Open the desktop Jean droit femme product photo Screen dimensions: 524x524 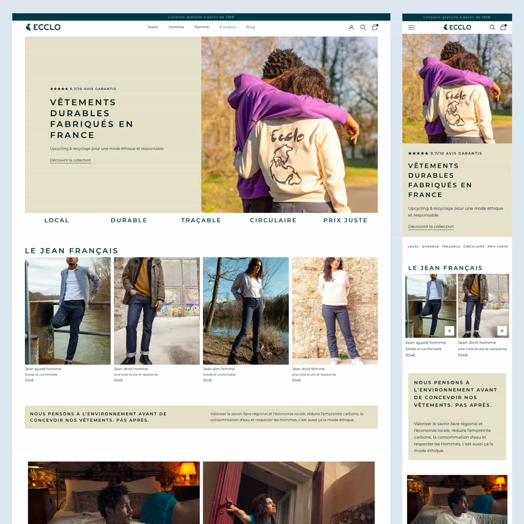pyautogui.click(x=335, y=311)
